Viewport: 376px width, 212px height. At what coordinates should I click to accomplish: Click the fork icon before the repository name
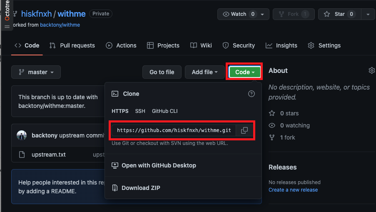[x=15, y=14]
